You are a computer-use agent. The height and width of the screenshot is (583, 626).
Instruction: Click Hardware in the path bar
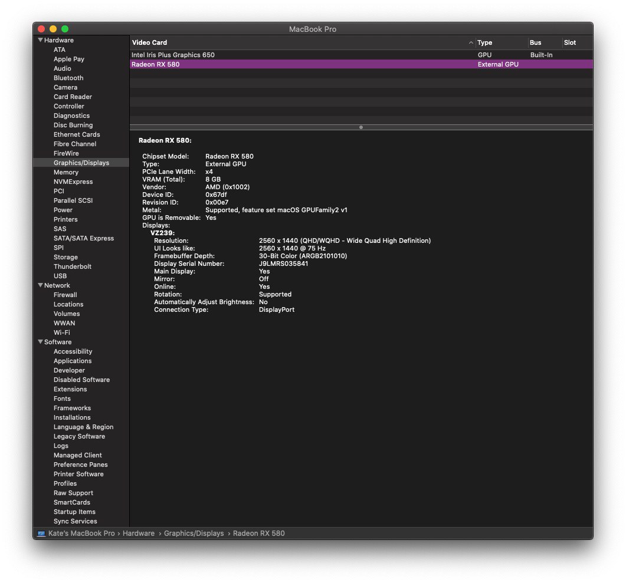(x=139, y=533)
